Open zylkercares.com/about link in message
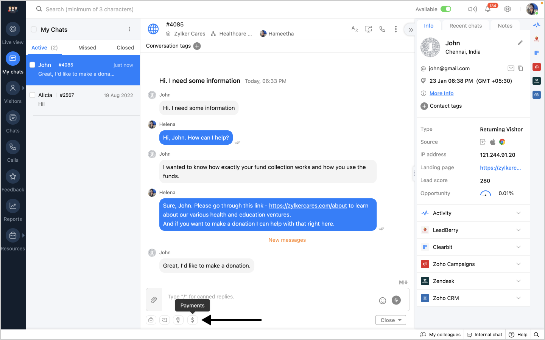 point(308,206)
